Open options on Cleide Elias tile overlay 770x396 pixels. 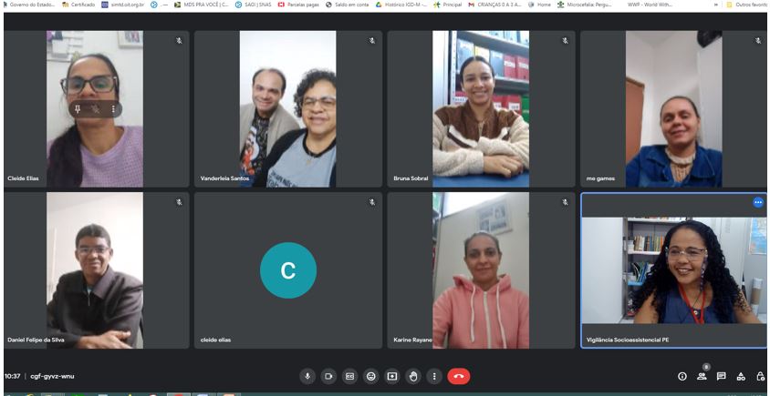coord(114,108)
